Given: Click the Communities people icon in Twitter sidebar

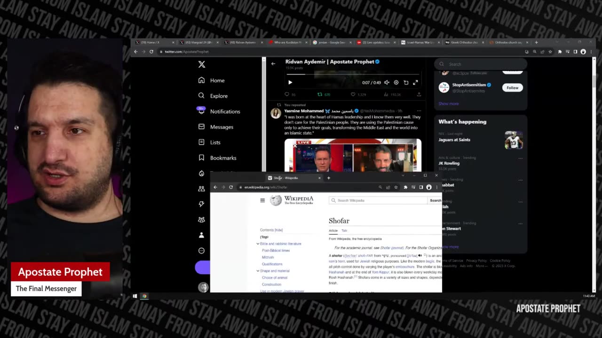Looking at the screenshot, I should tap(201, 189).
